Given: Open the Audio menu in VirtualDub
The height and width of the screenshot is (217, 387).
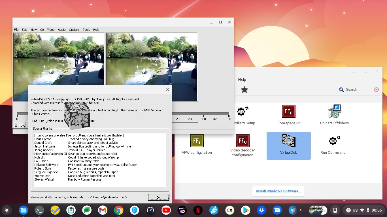Looking at the screenshot, I should [61, 30].
